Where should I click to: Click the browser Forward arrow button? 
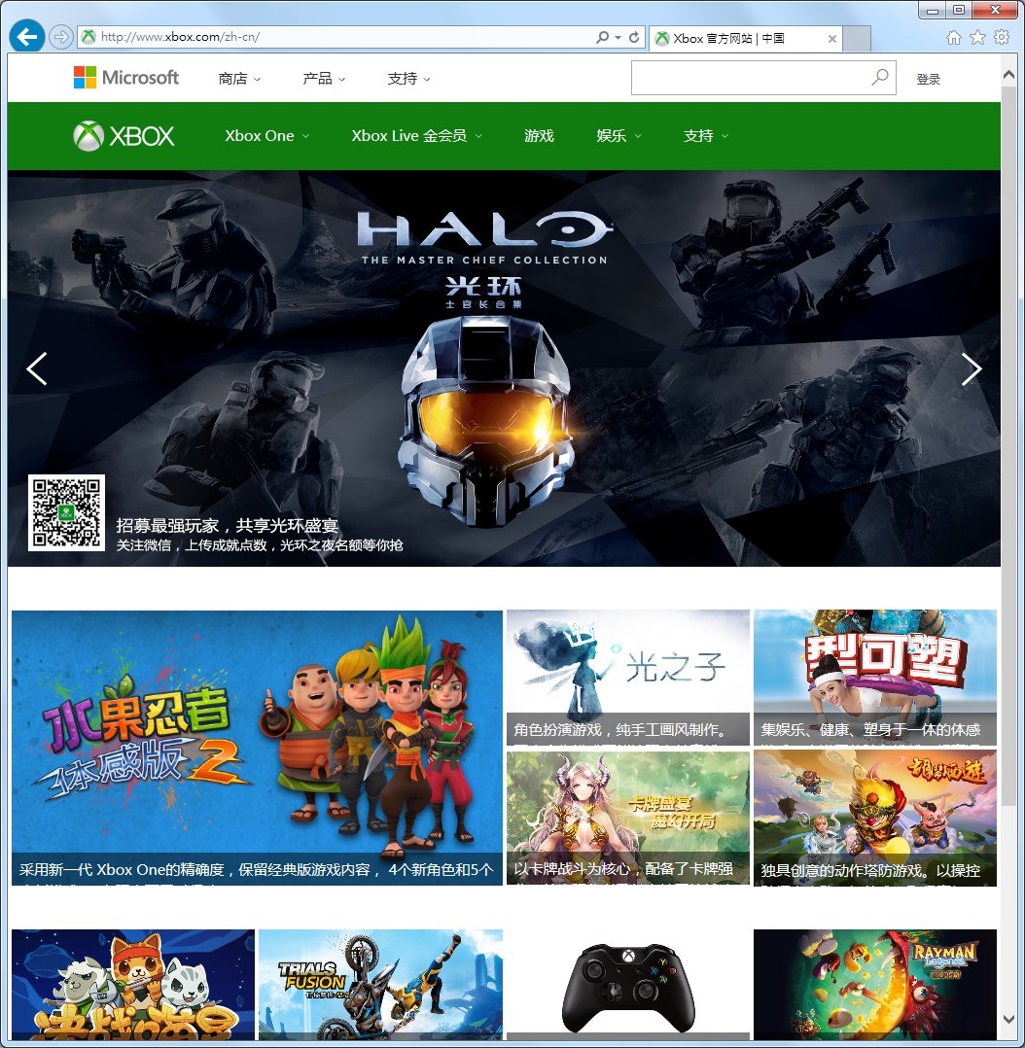61,37
